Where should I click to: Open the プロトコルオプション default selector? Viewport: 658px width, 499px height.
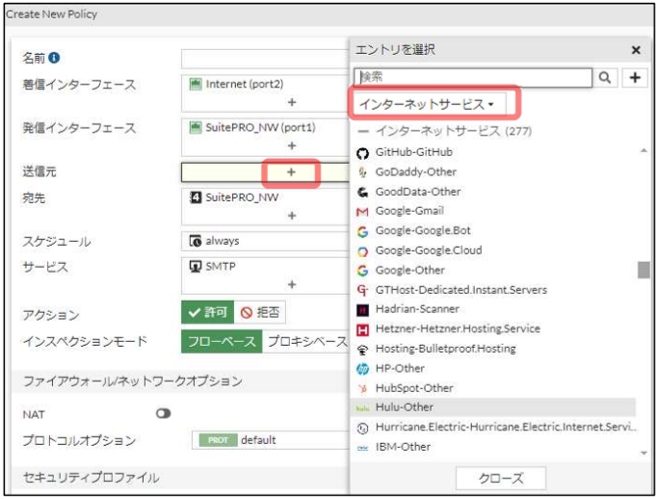click(x=270, y=440)
